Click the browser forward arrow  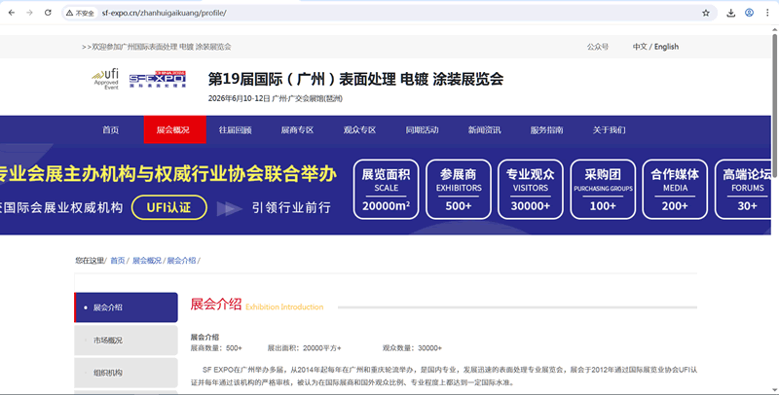pos(28,13)
